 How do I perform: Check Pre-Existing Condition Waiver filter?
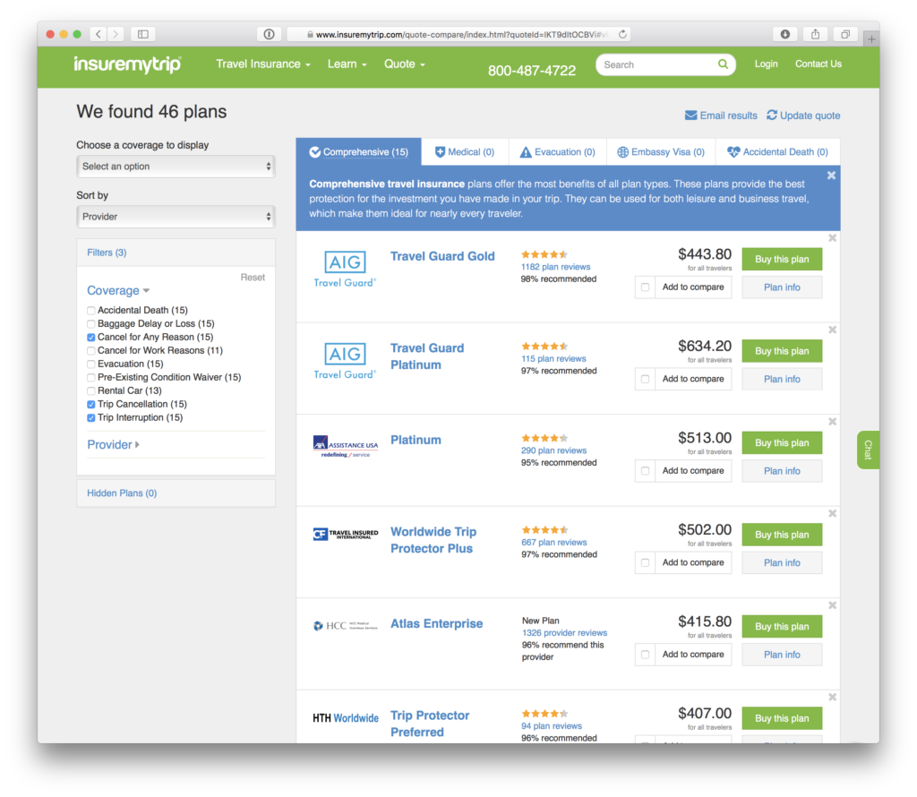[x=91, y=378]
